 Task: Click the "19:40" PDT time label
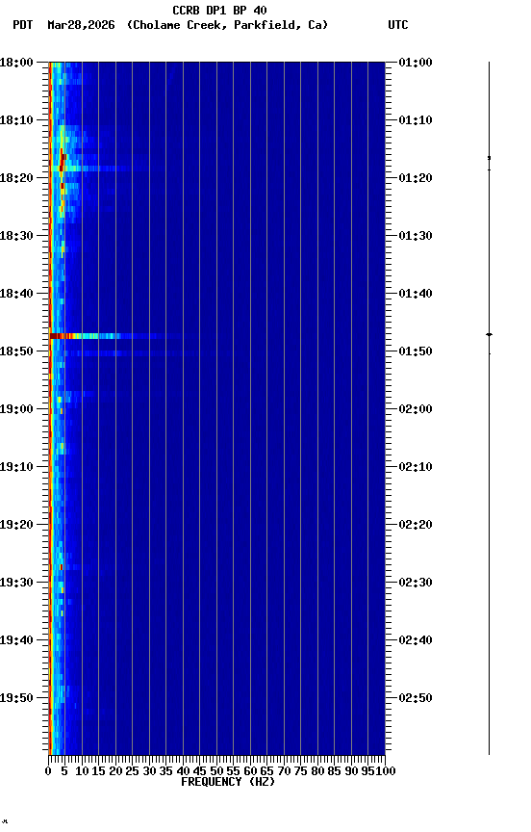[x=16, y=640]
